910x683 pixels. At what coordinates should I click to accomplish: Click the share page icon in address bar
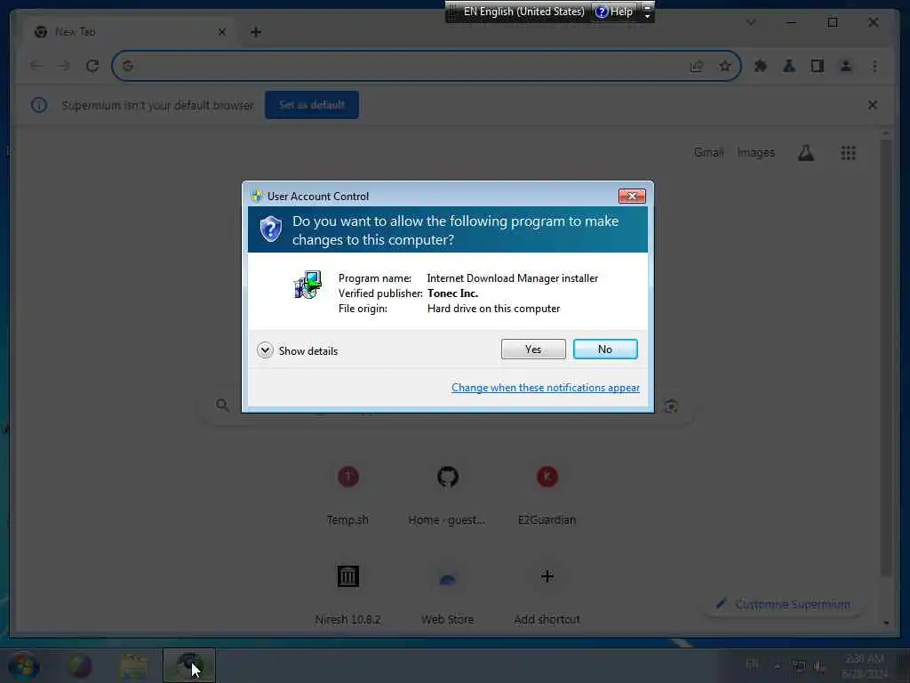(697, 66)
